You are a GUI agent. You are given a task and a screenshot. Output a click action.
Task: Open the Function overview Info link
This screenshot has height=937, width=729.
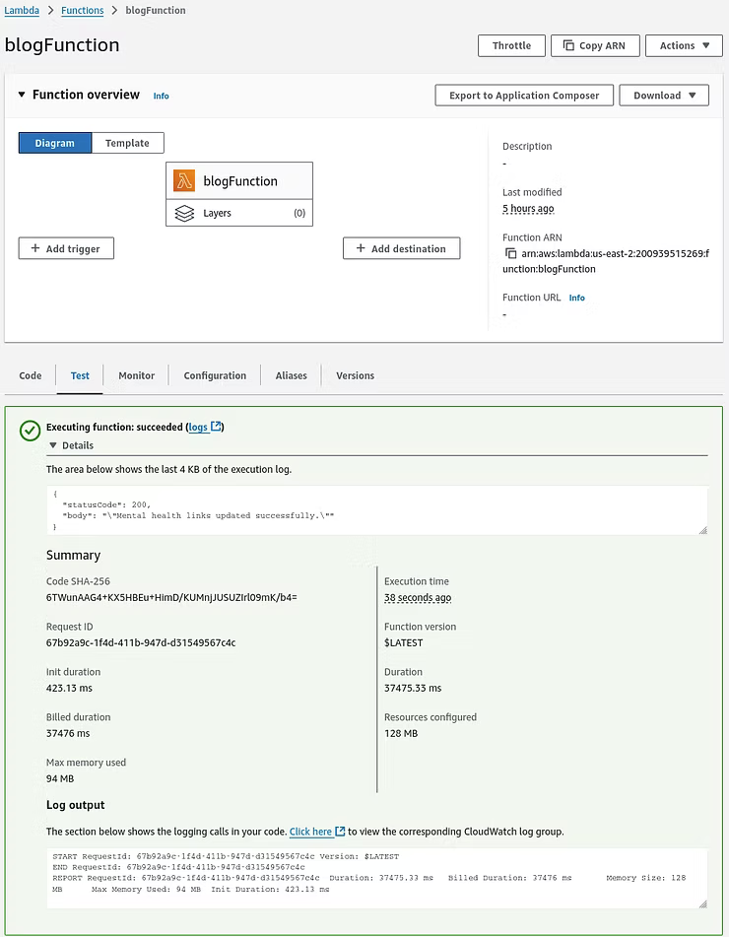point(161,96)
